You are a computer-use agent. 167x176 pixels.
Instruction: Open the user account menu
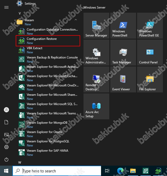coord(6,110)
